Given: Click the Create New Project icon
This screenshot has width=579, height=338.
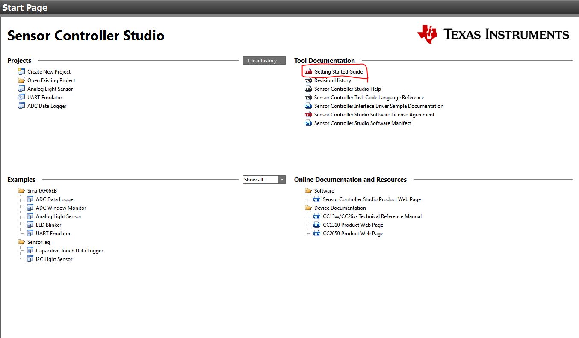Looking at the screenshot, I should tap(22, 71).
